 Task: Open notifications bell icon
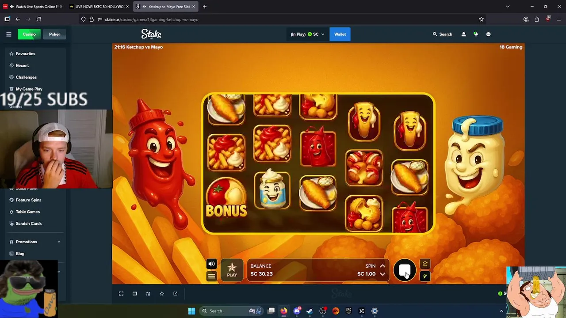(x=476, y=34)
